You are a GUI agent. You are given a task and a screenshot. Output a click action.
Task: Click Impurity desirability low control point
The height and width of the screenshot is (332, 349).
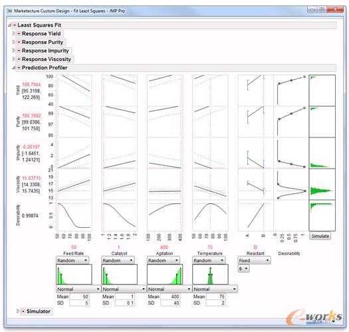304,167
